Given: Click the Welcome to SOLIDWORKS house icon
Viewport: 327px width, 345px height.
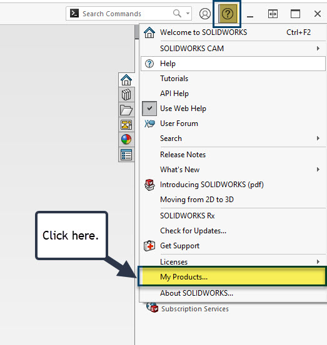Looking at the screenshot, I should (149, 32).
